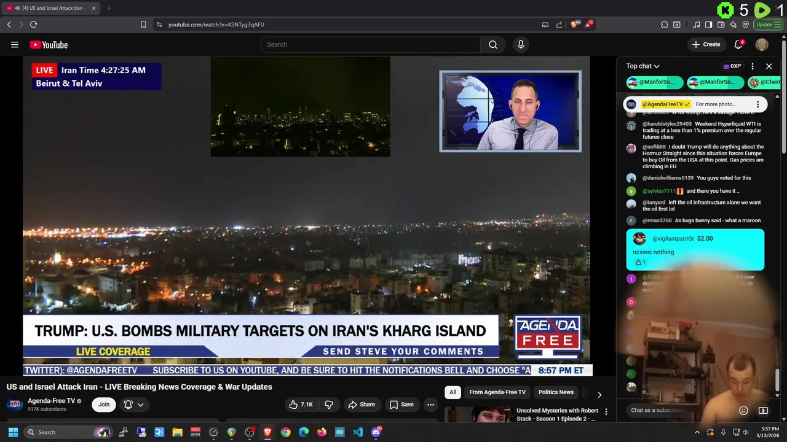Click the live chat scrollbar

point(777,379)
